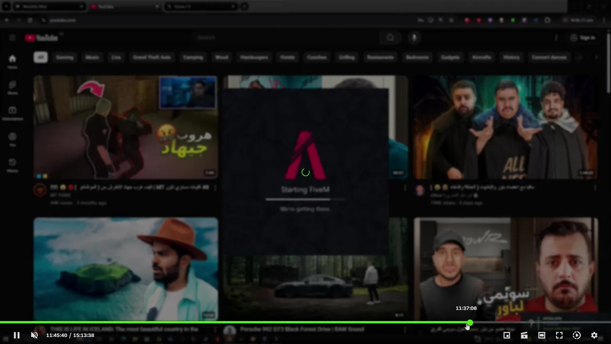Select the Hamburgers filter chip
This screenshot has height=344, width=611.
(254, 57)
